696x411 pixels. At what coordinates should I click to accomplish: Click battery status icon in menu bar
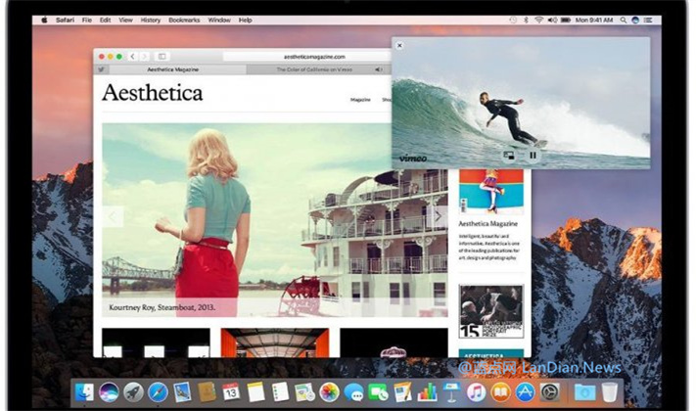[x=566, y=20]
